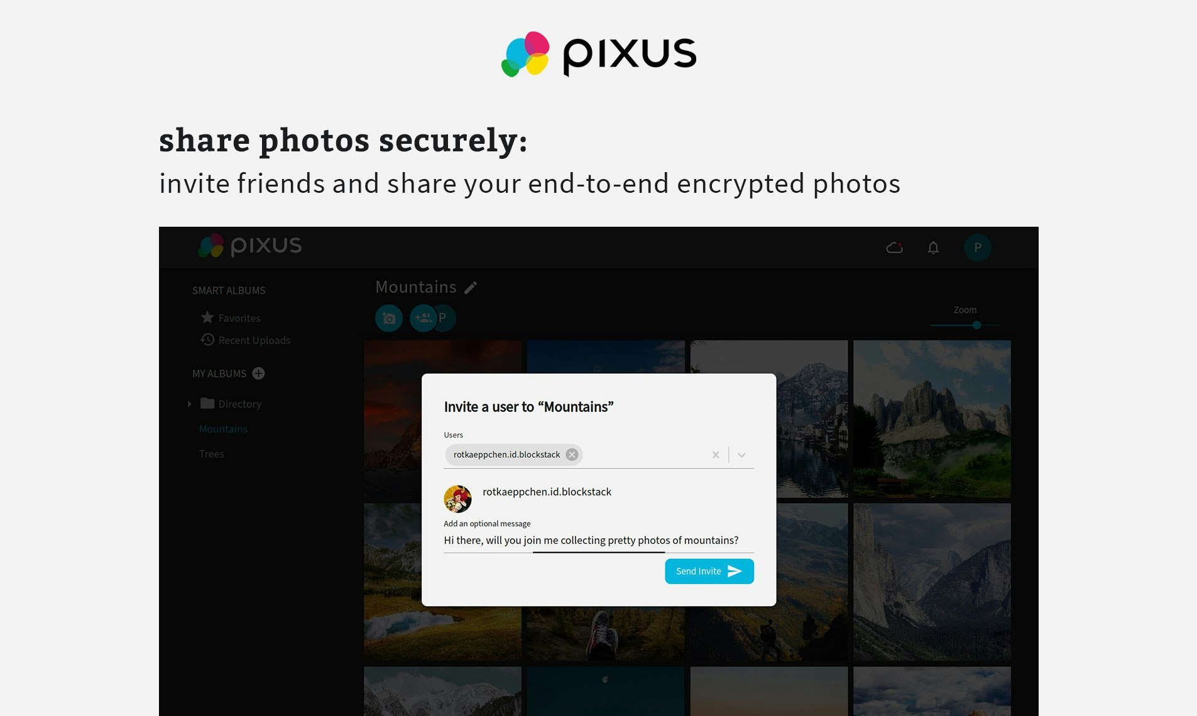
Task: Expand the Directory album tree
Action: [x=190, y=403]
